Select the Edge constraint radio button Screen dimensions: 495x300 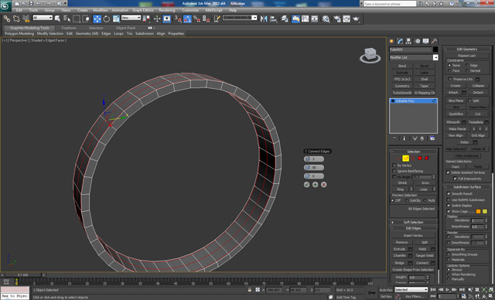pos(467,65)
